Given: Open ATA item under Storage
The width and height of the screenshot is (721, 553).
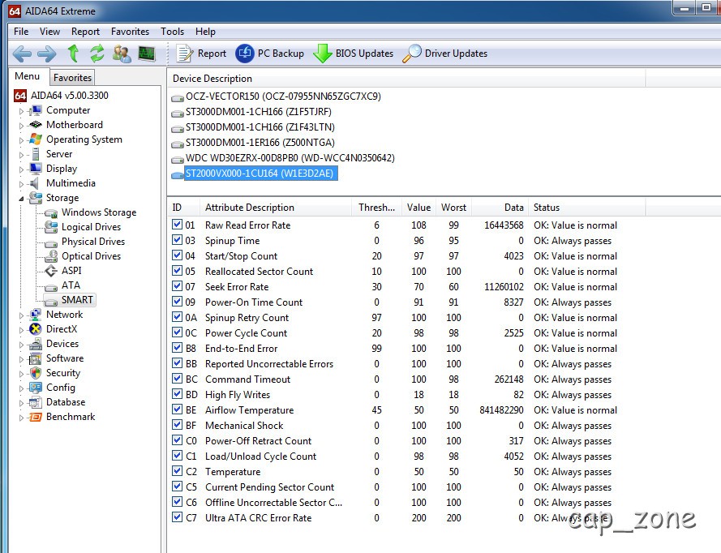Looking at the screenshot, I should pyautogui.click(x=71, y=285).
